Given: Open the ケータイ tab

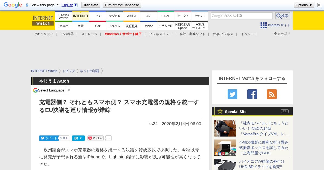Looking at the screenshot, I should click(x=183, y=16).
